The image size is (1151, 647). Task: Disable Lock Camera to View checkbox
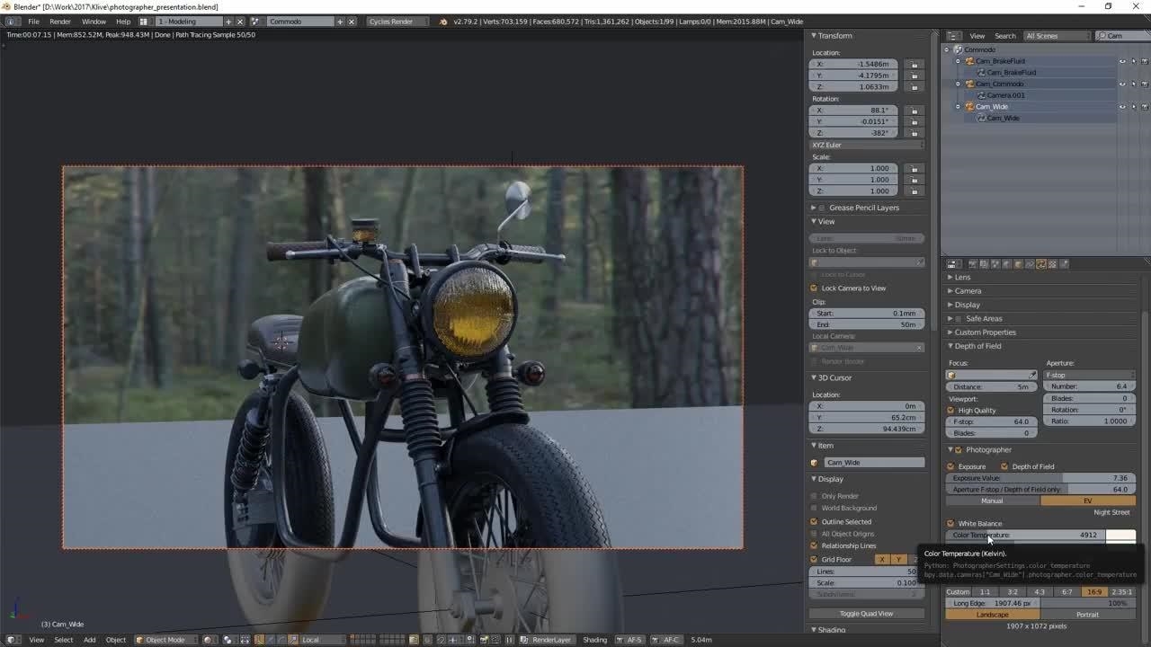coord(815,288)
